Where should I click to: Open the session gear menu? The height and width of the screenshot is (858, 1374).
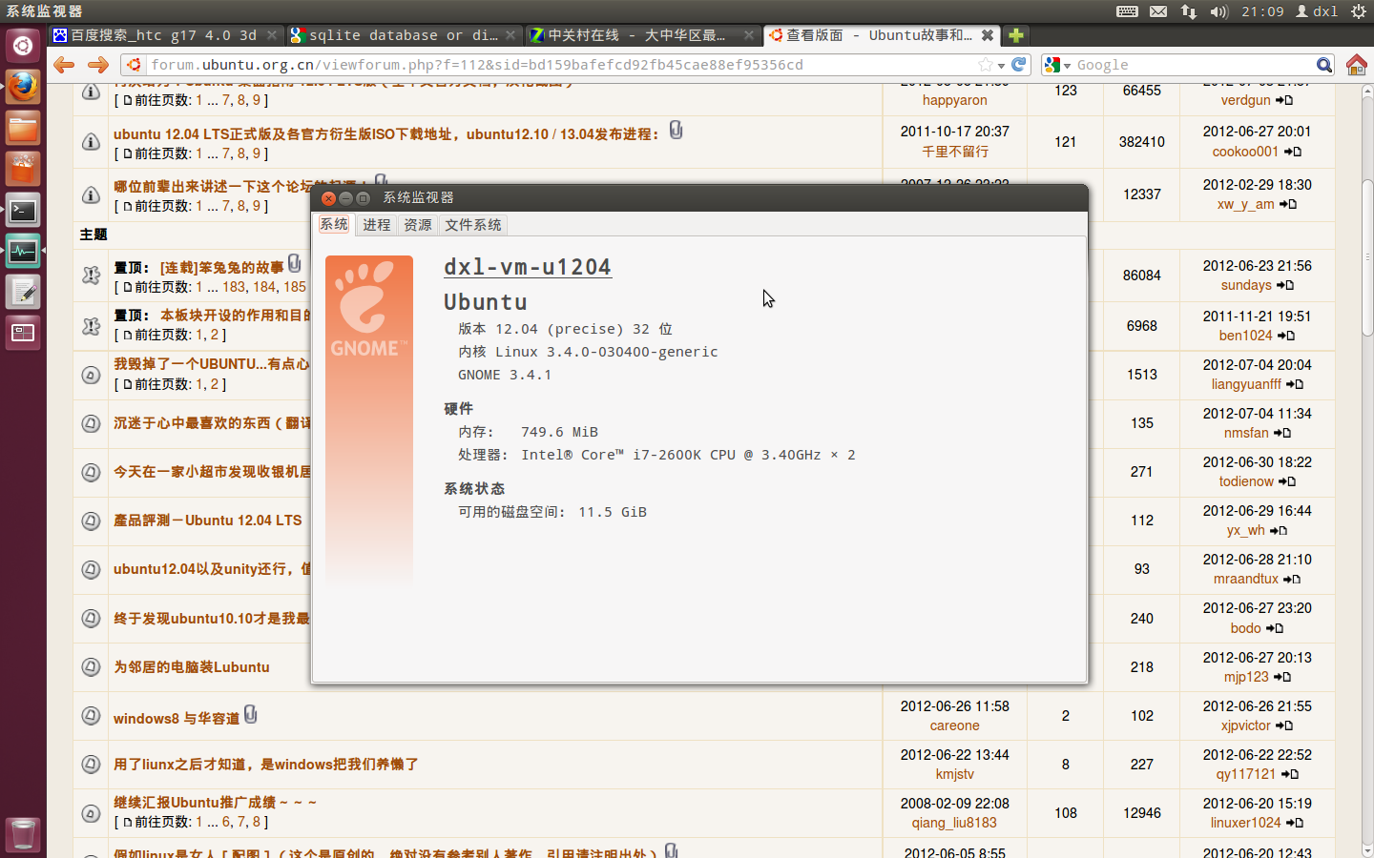click(x=1358, y=11)
